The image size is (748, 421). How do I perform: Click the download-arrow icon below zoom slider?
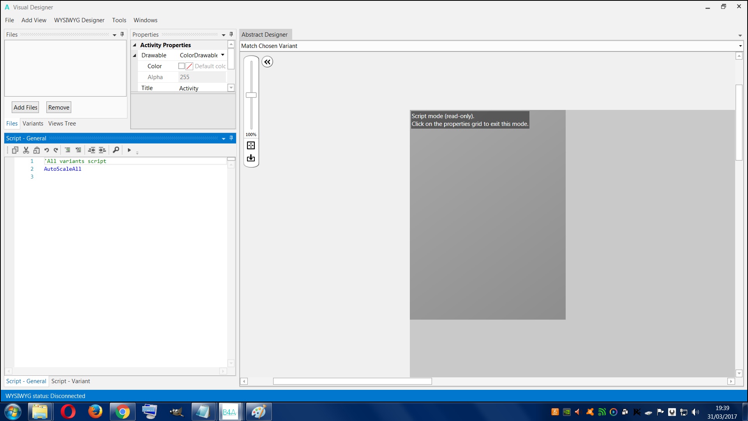[x=251, y=158]
